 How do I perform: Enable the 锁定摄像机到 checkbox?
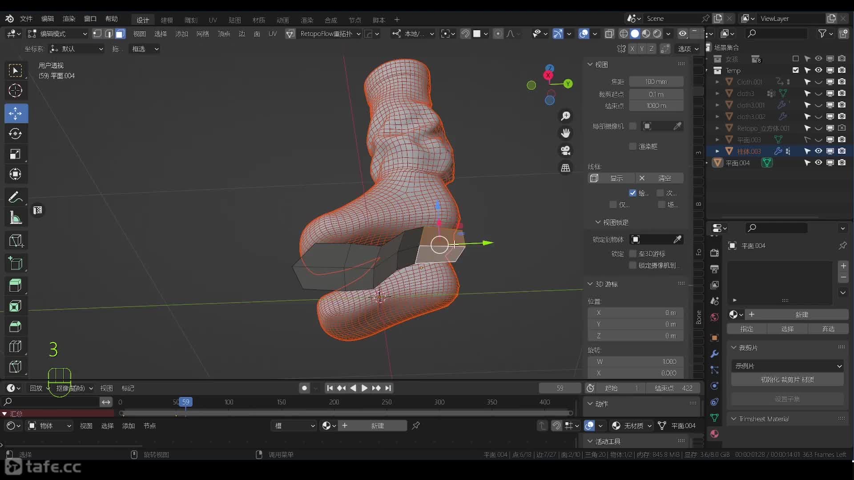[632, 265]
